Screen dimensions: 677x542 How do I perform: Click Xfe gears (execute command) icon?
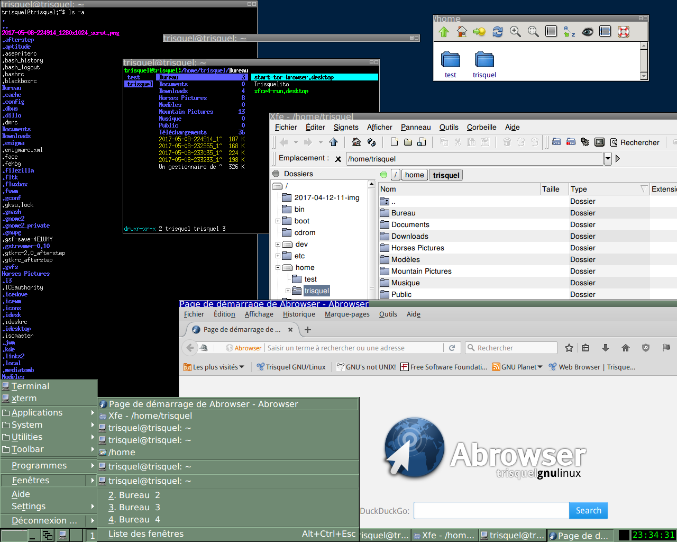pyautogui.click(x=585, y=142)
